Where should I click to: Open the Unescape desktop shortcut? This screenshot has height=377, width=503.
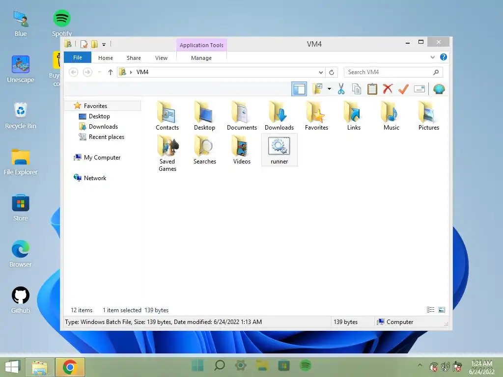coord(21,69)
